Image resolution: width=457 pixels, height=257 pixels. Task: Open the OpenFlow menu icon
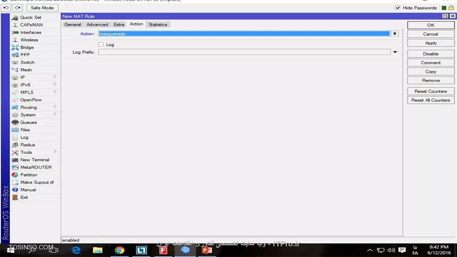pyautogui.click(x=15, y=100)
